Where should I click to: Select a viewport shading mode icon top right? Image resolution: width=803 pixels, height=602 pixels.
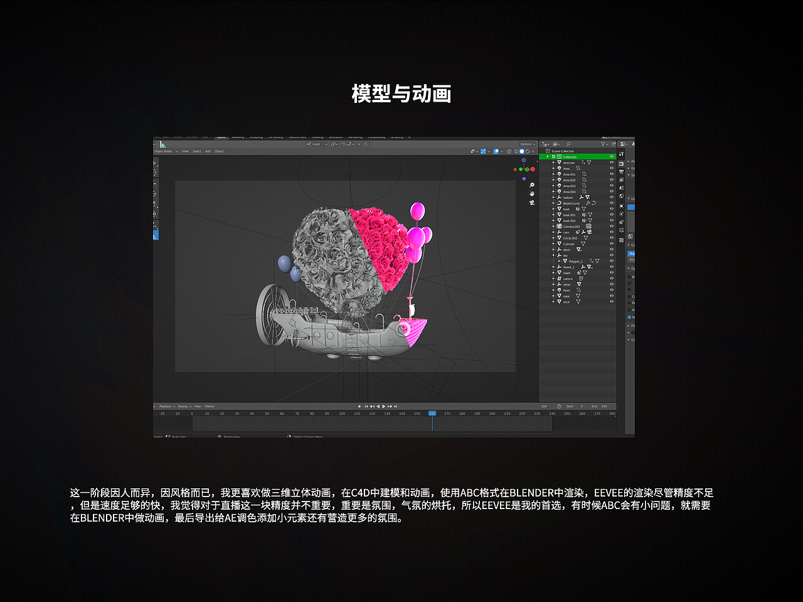pos(522,151)
